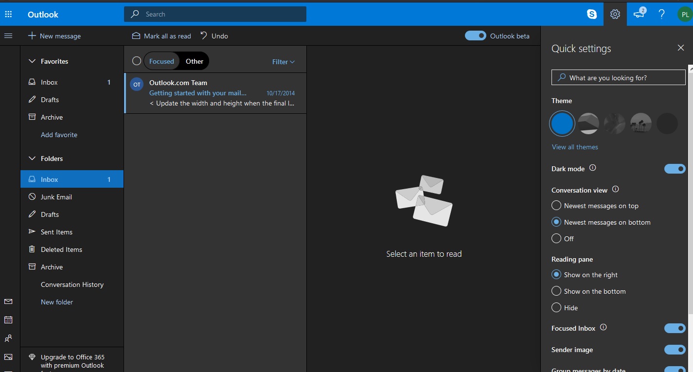
Task: Switch to the Calendar icon
Action: coord(8,320)
